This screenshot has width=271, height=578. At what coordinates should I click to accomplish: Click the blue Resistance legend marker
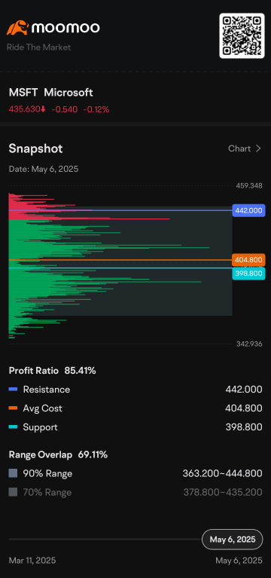pyautogui.click(x=13, y=390)
